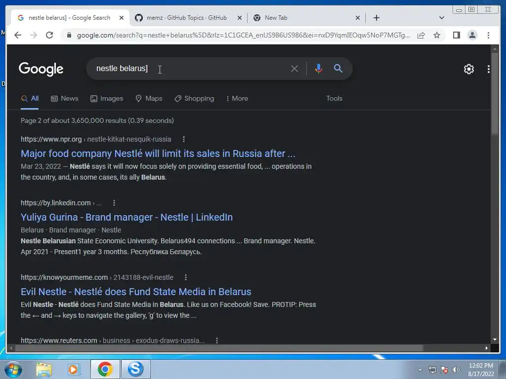Select the News results tab
The height and width of the screenshot is (379, 506).
[x=65, y=99]
